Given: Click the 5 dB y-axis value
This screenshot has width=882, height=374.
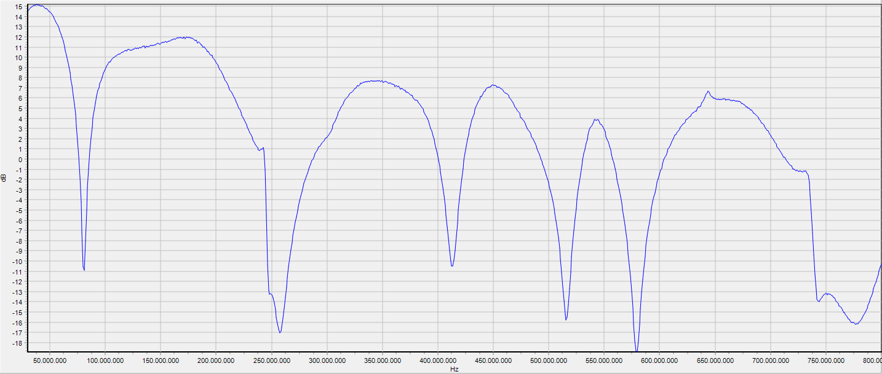Looking at the screenshot, I should pos(21,109).
